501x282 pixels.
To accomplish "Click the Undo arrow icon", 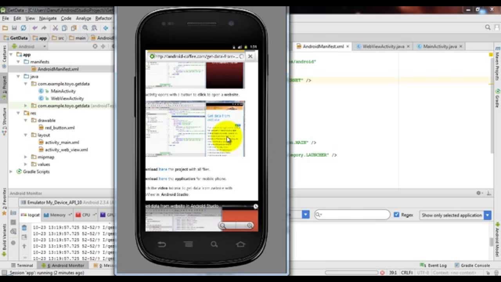I will tap(35, 28).
